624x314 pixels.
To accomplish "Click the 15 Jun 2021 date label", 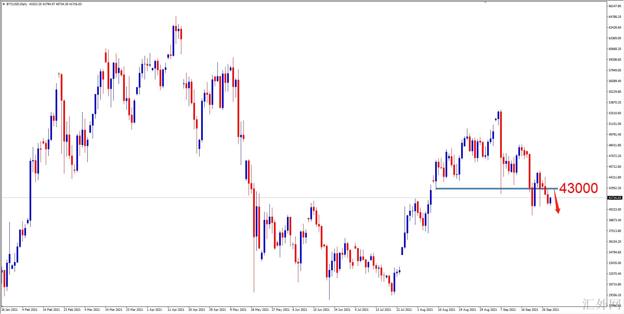I will coord(321,310).
